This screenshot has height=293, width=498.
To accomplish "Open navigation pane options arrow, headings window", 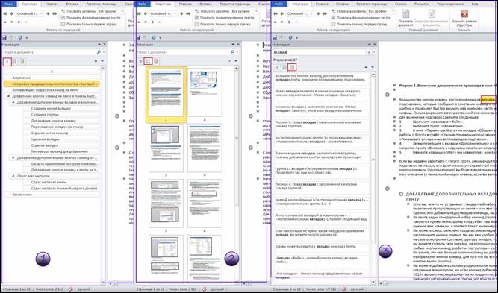I will tap(99, 45).
